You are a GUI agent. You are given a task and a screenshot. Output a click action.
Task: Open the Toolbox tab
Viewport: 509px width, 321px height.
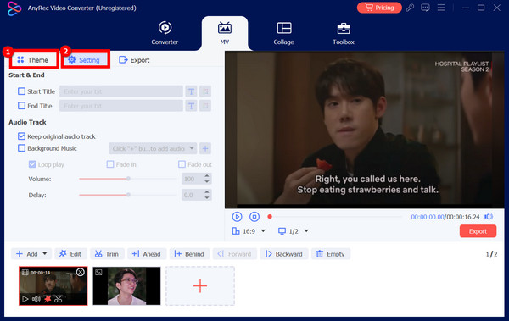click(344, 33)
